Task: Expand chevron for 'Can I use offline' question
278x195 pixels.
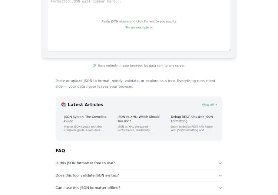Action: [220, 188]
